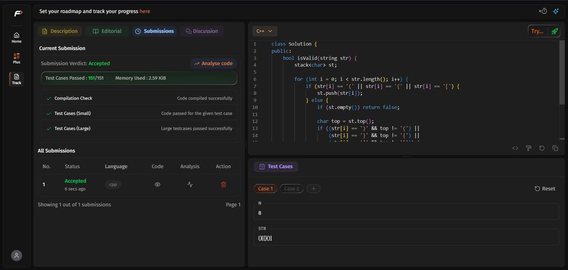The image size is (568, 270).
Task: Click the N input field containing 8
Action: coord(407,213)
